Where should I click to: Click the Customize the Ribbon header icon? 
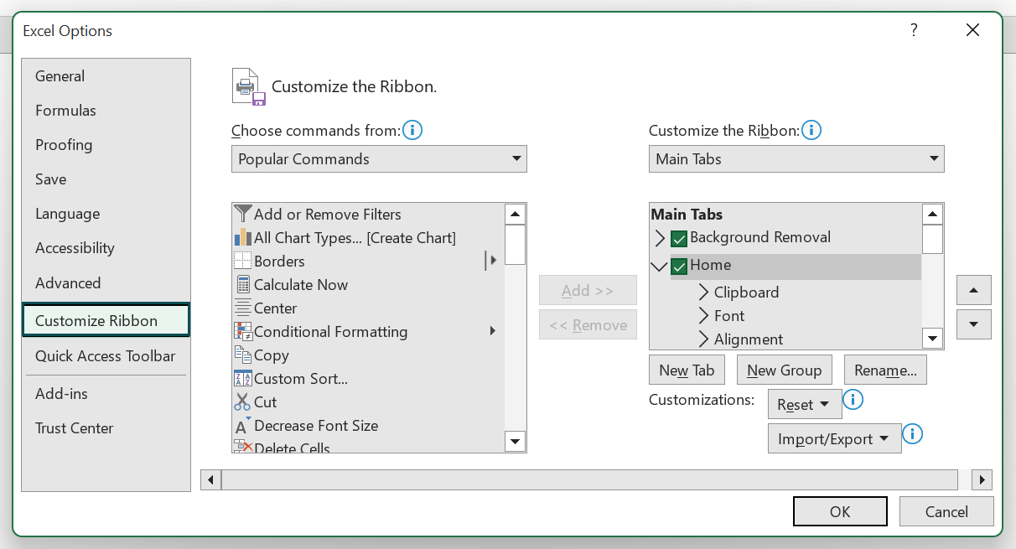[x=249, y=86]
